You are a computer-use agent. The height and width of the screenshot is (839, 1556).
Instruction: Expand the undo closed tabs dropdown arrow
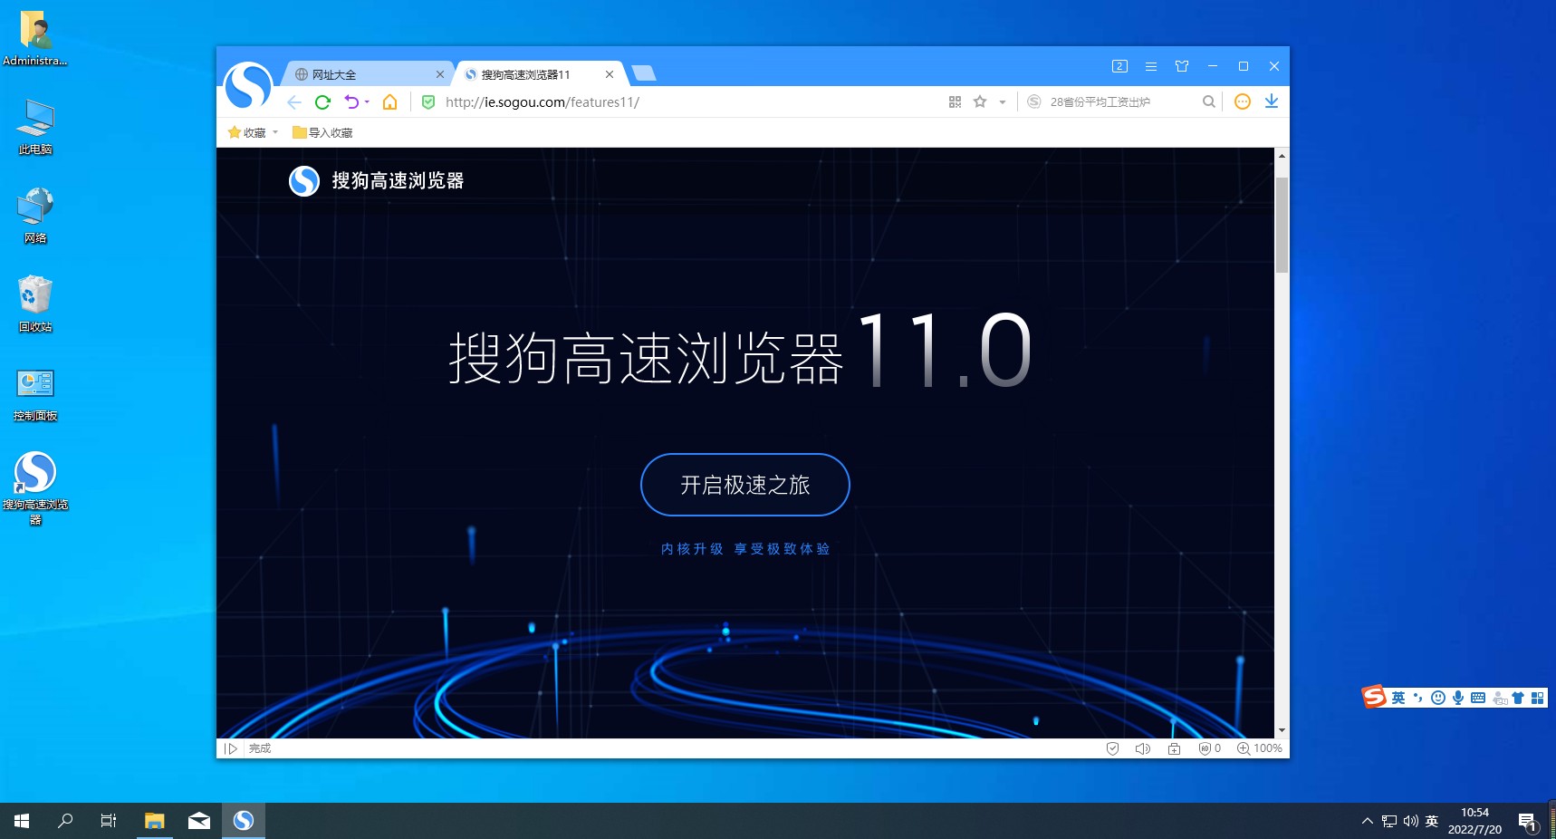coord(367,102)
